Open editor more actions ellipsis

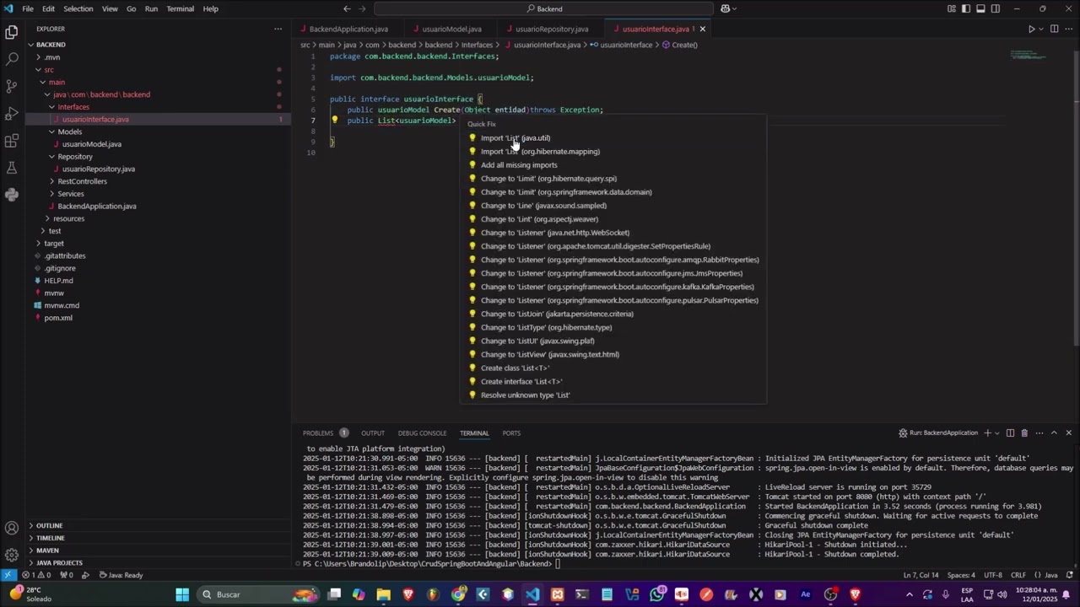click(x=1068, y=29)
